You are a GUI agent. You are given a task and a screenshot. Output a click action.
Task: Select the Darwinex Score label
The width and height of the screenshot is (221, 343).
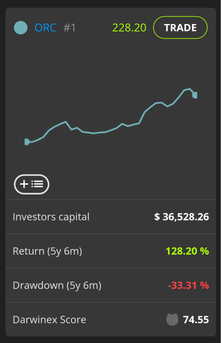[x=50, y=320]
